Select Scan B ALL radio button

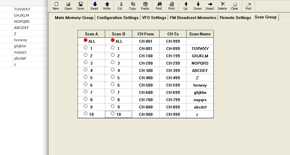point(113,40)
